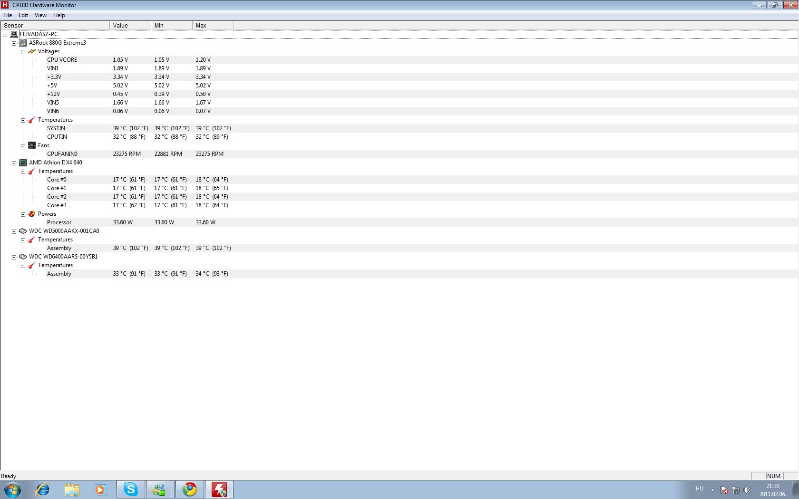Click the taskbar clock showing 21:30
This screenshot has height=499, width=799.
773,490
